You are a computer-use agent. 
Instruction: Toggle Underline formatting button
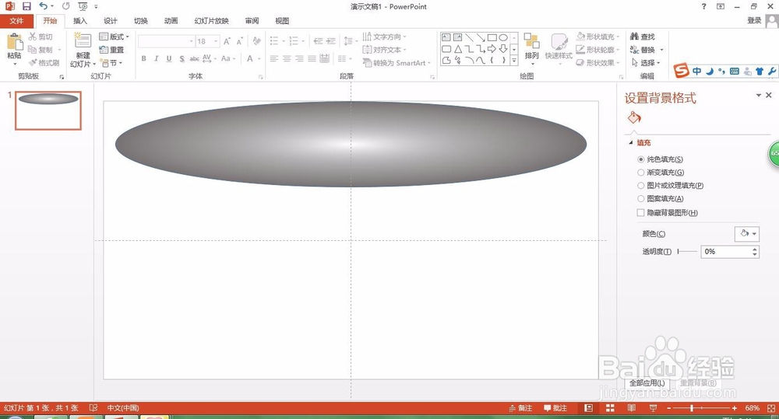(169, 58)
